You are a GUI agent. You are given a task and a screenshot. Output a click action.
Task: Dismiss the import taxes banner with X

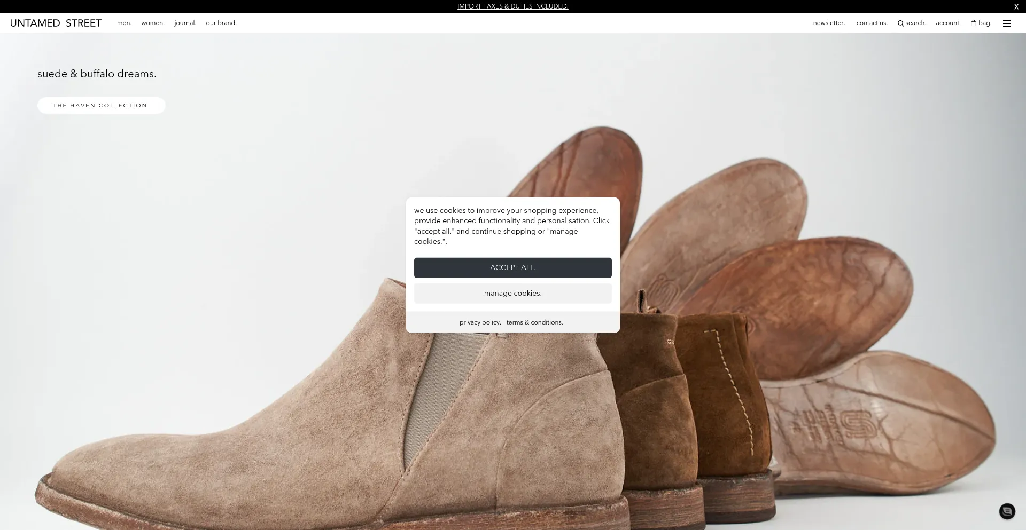(1016, 6)
